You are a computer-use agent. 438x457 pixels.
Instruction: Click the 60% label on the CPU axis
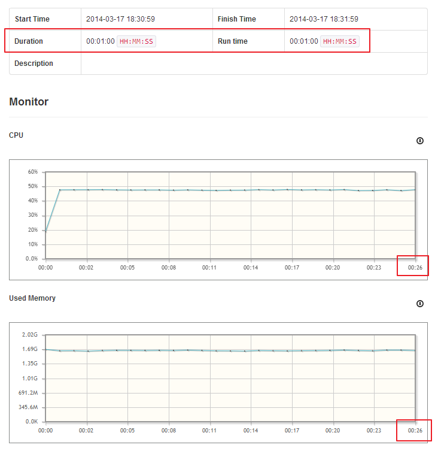[32, 172]
